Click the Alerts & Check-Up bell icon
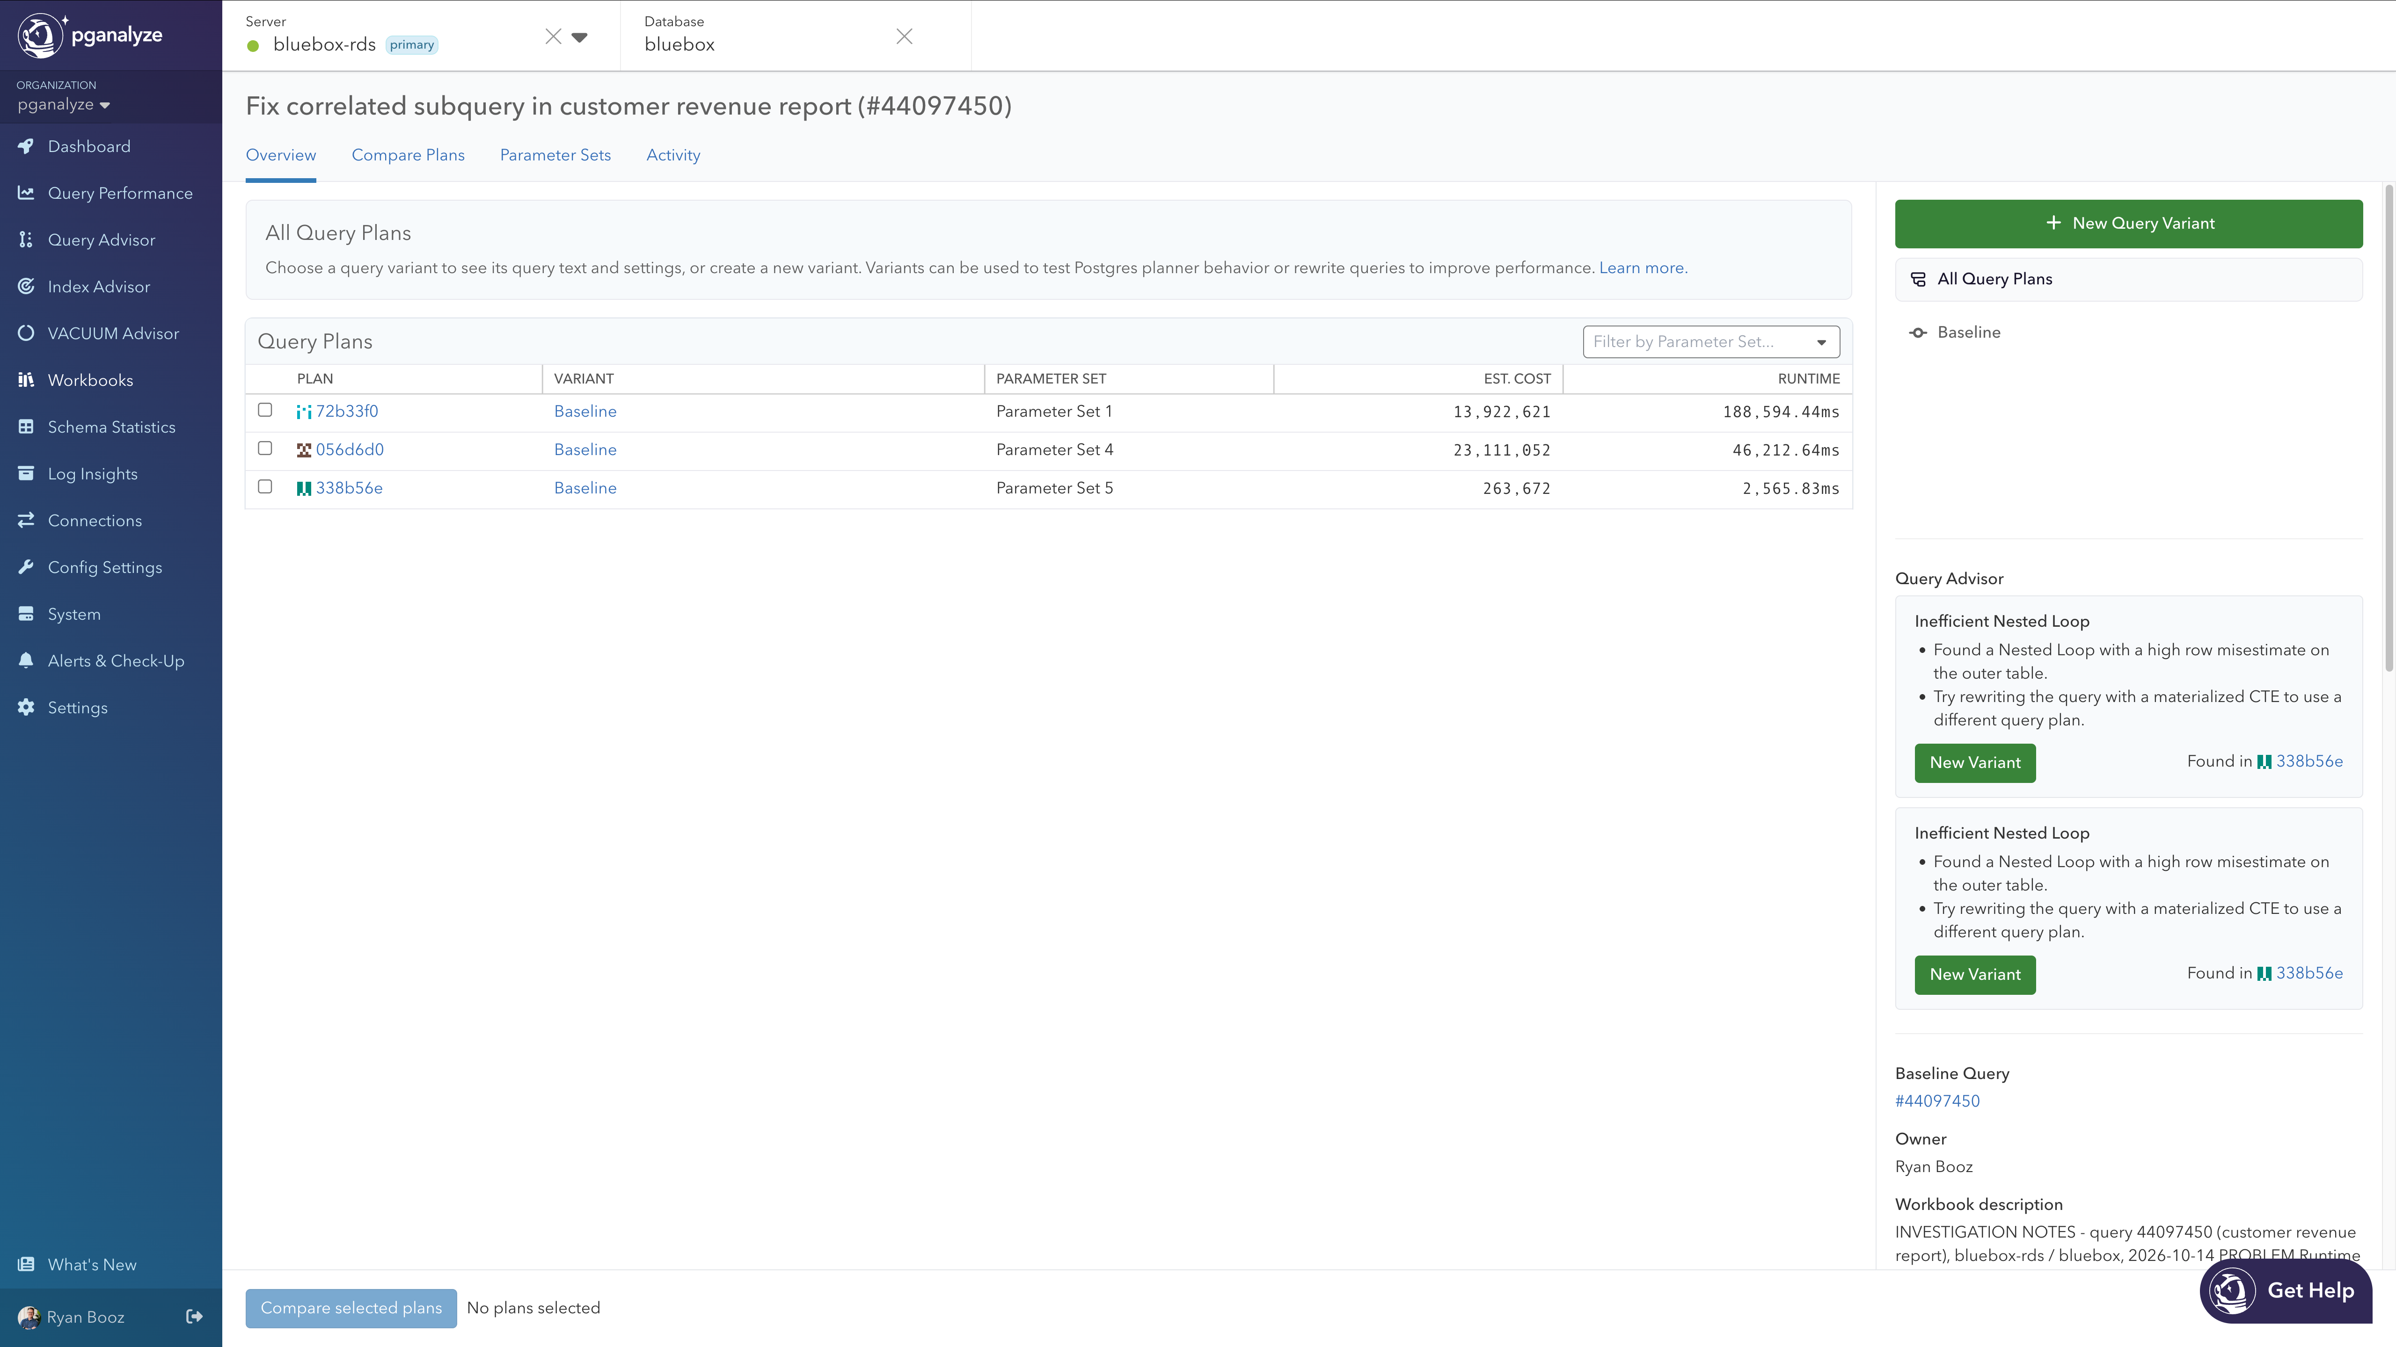The height and width of the screenshot is (1347, 2396). (x=26, y=660)
